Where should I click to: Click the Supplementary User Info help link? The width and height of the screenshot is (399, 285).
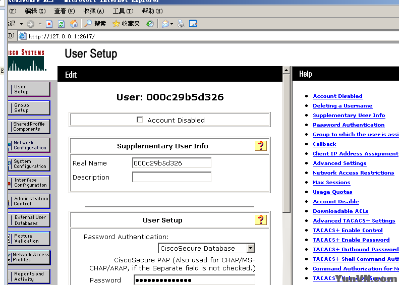349,116
